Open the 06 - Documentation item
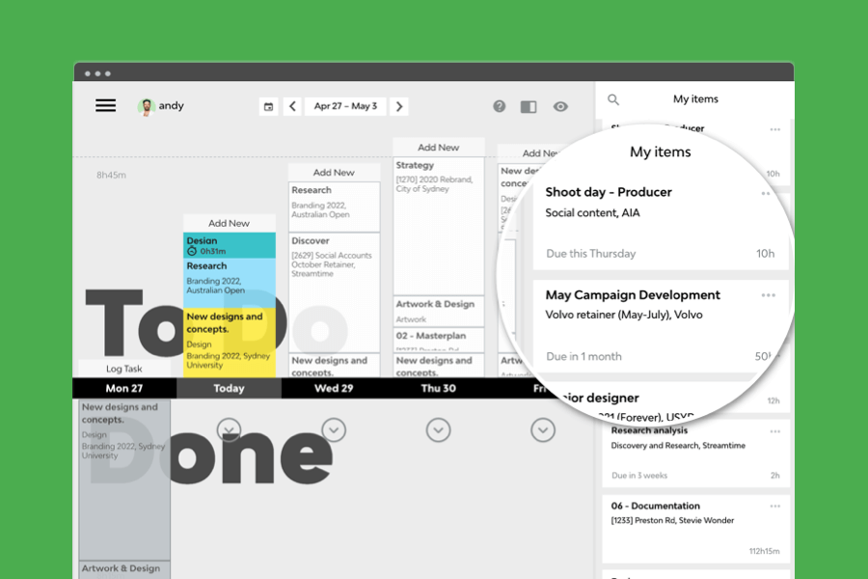This screenshot has height=579, width=868. coord(695,529)
